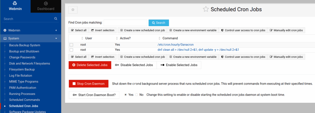315x113 pixels.
Task: Favorite this page with star icon
Action: [x=206, y=9]
